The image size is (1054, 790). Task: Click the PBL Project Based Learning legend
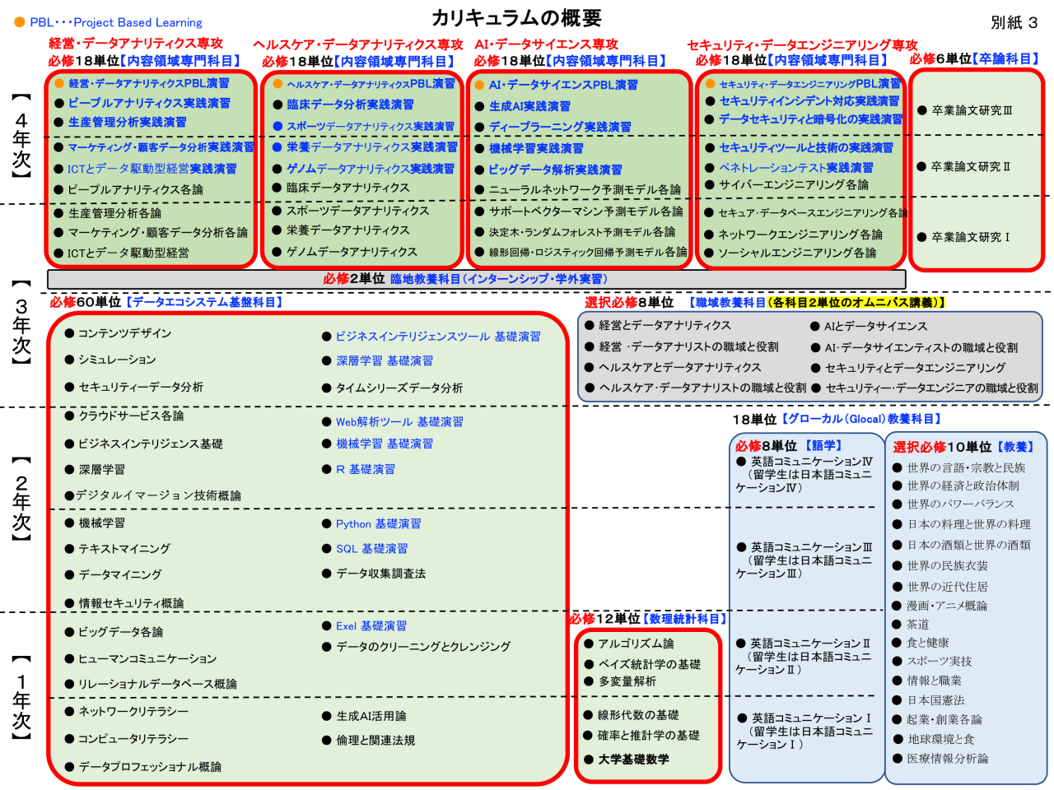tap(108, 22)
